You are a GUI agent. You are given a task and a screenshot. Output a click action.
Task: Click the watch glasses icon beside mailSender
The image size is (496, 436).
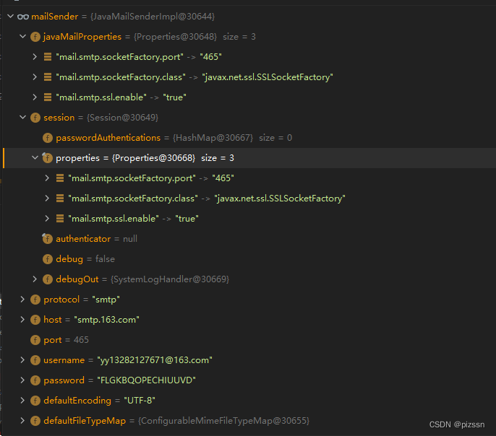pos(23,17)
